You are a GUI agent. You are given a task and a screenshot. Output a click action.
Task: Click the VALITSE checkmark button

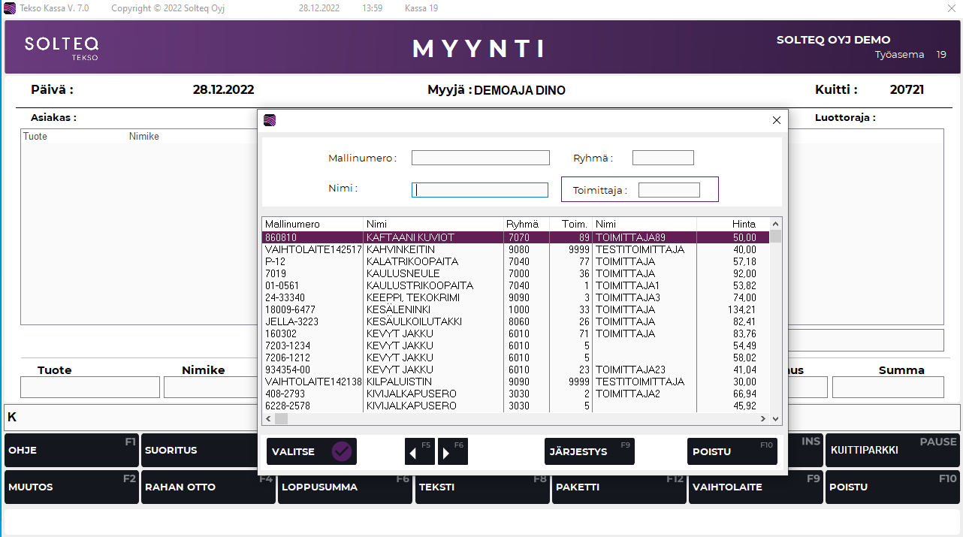311,451
